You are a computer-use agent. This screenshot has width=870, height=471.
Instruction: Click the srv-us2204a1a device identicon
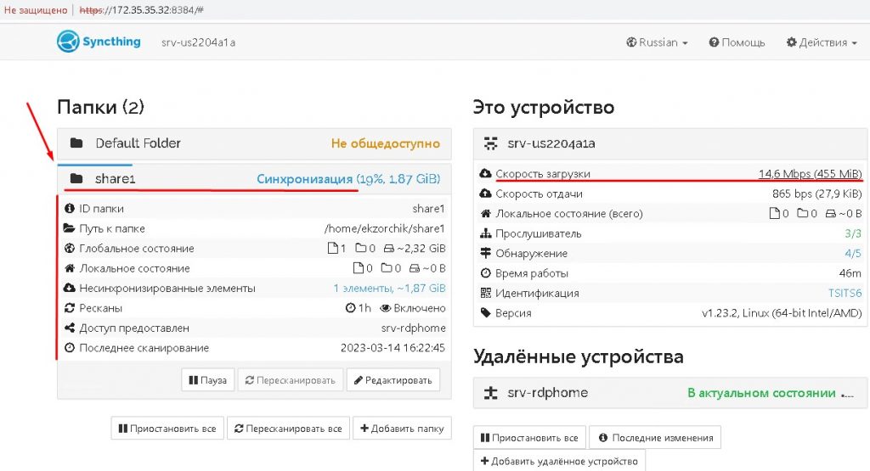click(490, 143)
